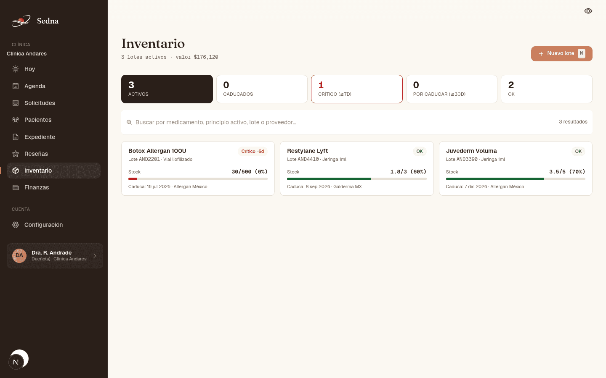Image resolution: width=606 pixels, height=378 pixels.
Task: Expand the Dra. R. Andrade account chevron
Action: [x=95, y=256]
